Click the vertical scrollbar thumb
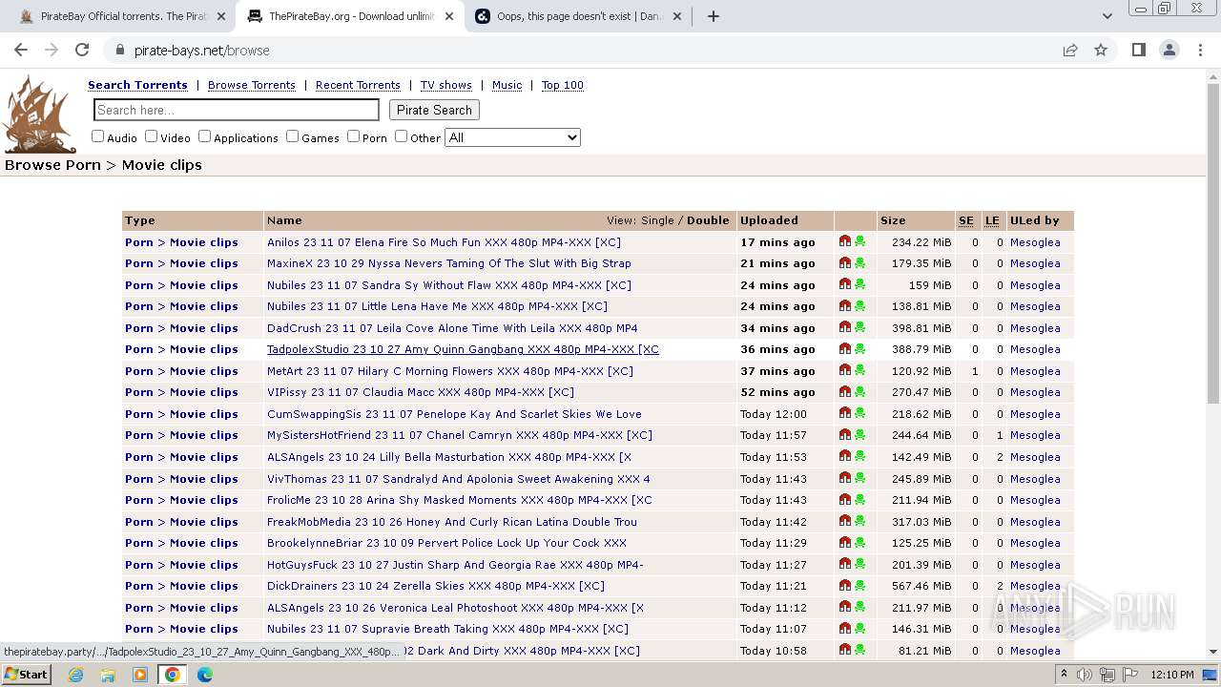Image resolution: width=1221 pixels, height=687 pixels. pos(1213,243)
